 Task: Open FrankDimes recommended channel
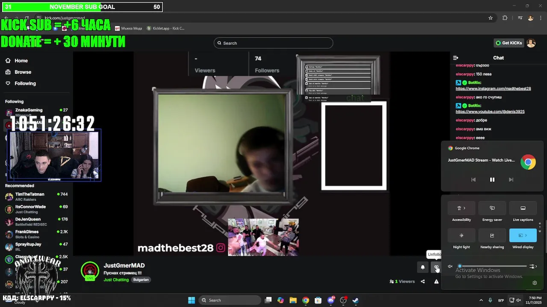pos(37,234)
